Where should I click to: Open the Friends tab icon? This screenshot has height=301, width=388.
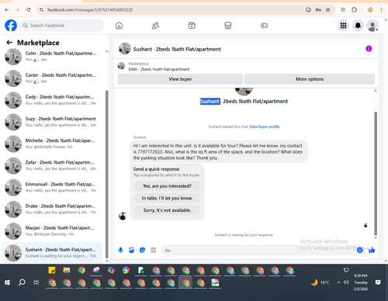(x=155, y=26)
